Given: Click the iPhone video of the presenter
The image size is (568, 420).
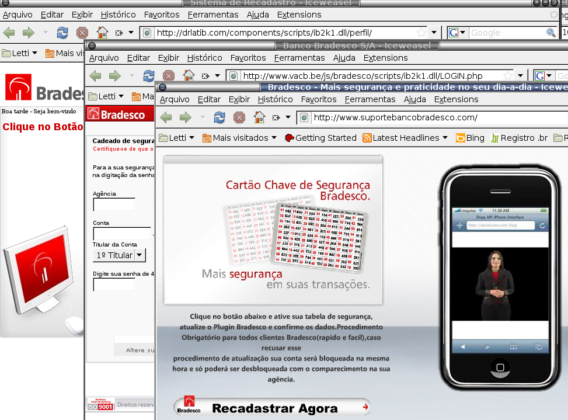Looking at the screenshot, I should click(x=500, y=284).
